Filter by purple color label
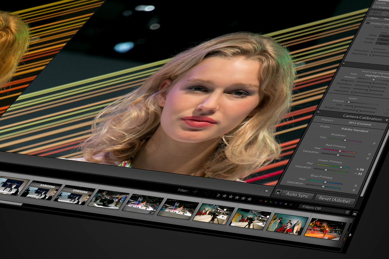 (x=281, y=203)
